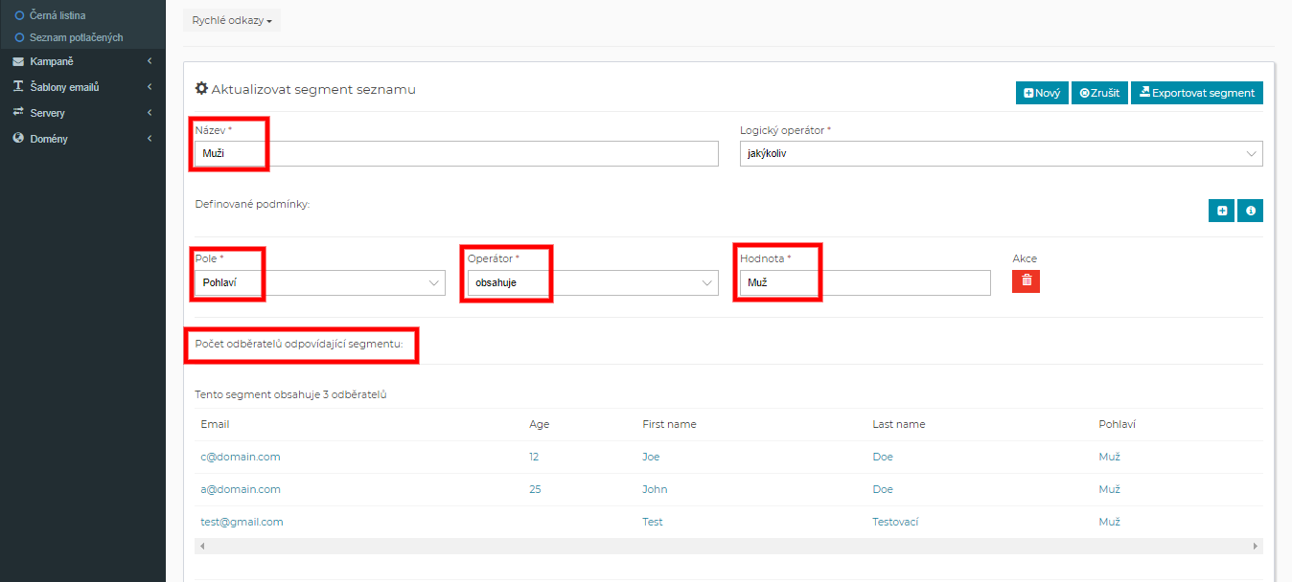Click the Kampaně envelope icon in sidebar

click(18, 61)
